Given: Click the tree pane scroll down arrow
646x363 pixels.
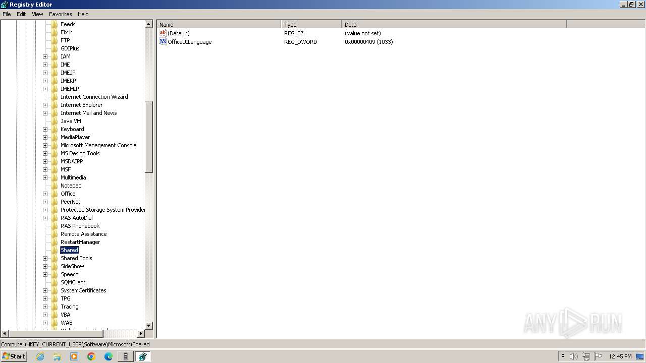Looking at the screenshot, I should [x=149, y=326].
